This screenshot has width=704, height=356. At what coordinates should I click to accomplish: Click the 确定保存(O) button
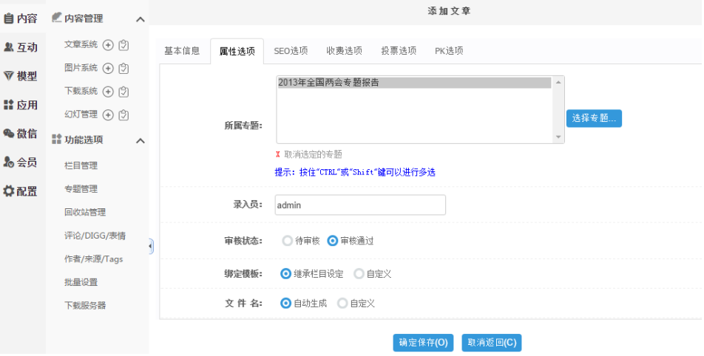[x=423, y=343]
